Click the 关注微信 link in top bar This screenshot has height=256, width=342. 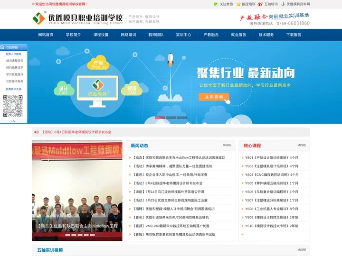(x=226, y=4)
